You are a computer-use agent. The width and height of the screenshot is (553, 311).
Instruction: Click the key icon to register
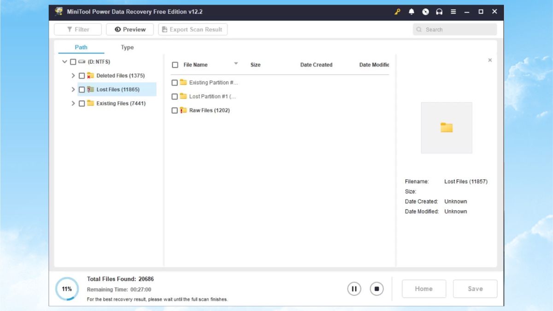[x=397, y=12]
